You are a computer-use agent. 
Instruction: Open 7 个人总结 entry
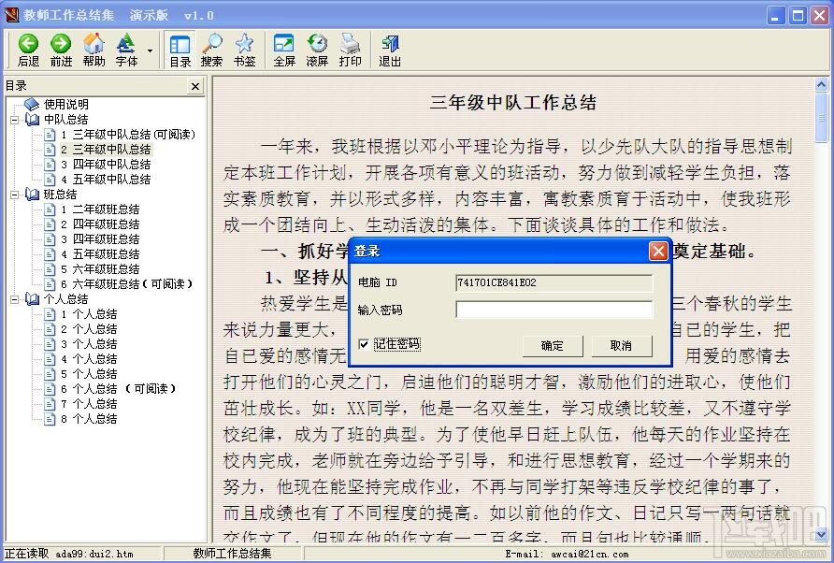[x=89, y=403]
